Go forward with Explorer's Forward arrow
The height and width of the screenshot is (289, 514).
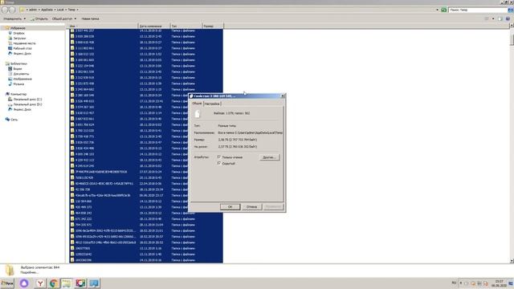click(x=12, y=10)
